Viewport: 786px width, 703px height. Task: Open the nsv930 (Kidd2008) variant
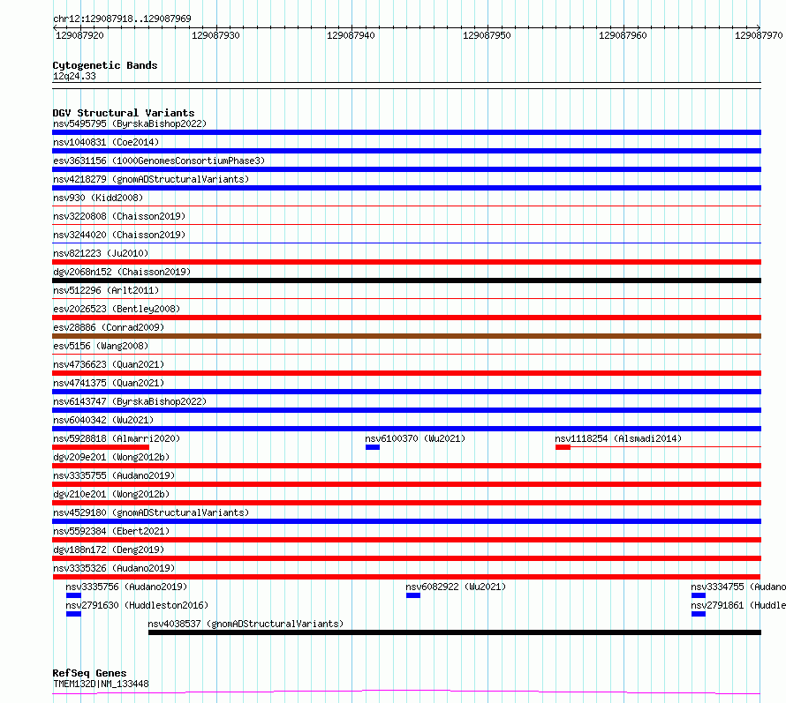tap(98, 198)
